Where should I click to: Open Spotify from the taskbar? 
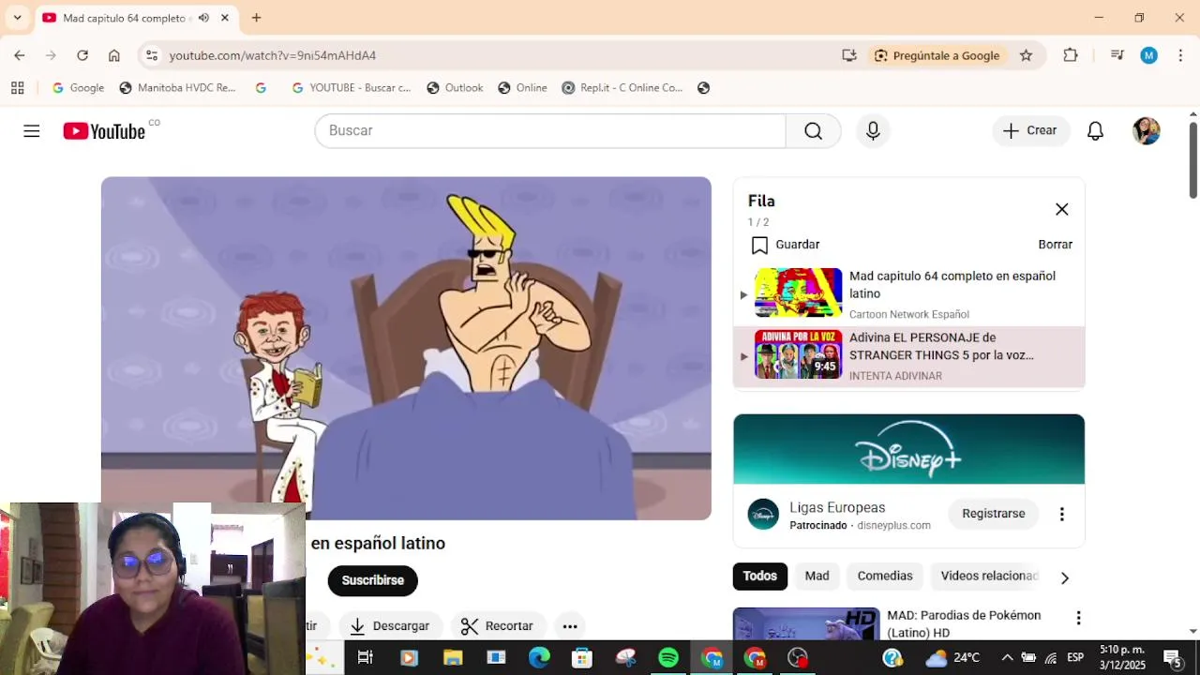pyautogui.click(x=668, y=658)
